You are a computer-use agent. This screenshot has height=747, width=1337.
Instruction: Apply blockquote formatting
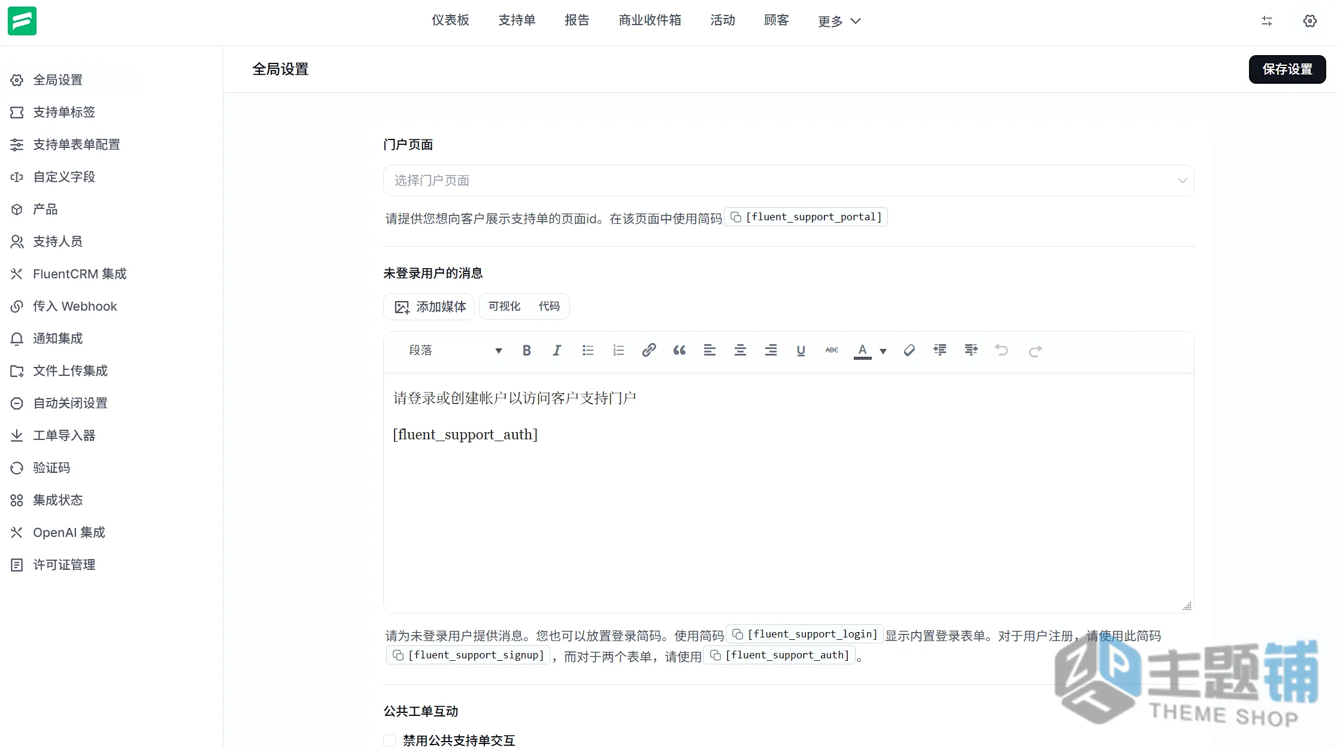coord(679,351)
